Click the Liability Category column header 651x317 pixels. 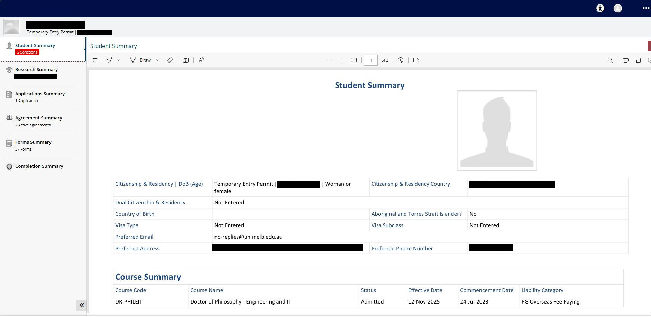point(542,290)
